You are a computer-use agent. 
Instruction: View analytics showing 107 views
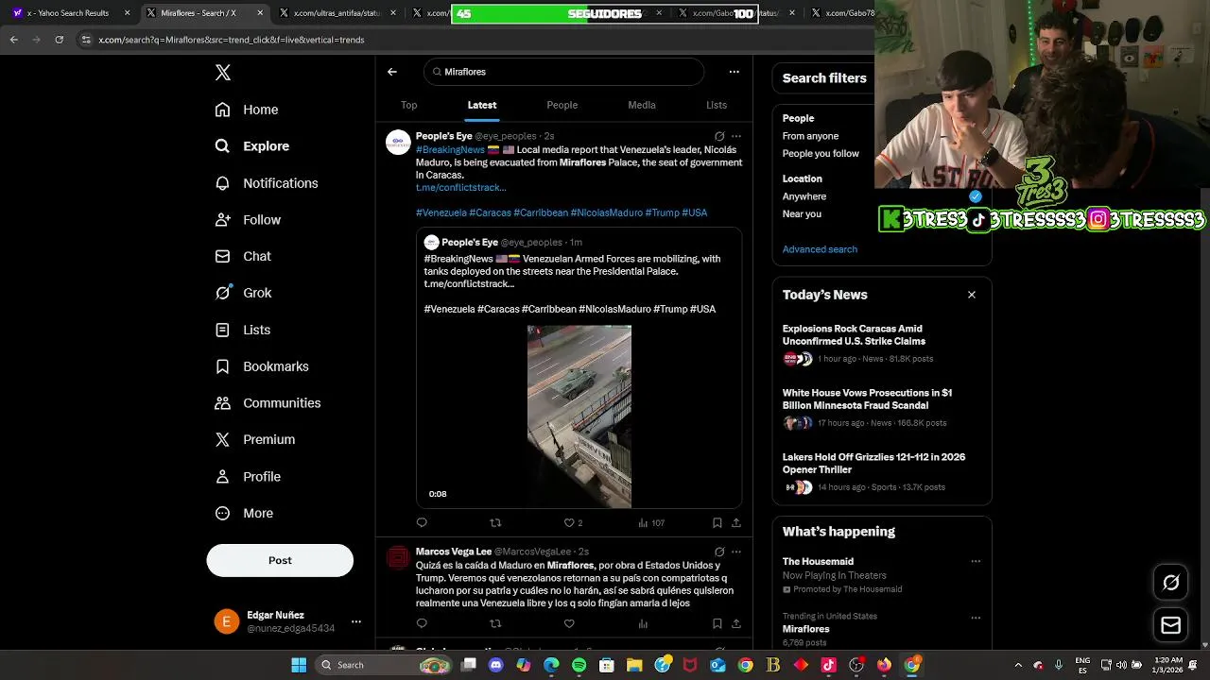tap(651, 522)
